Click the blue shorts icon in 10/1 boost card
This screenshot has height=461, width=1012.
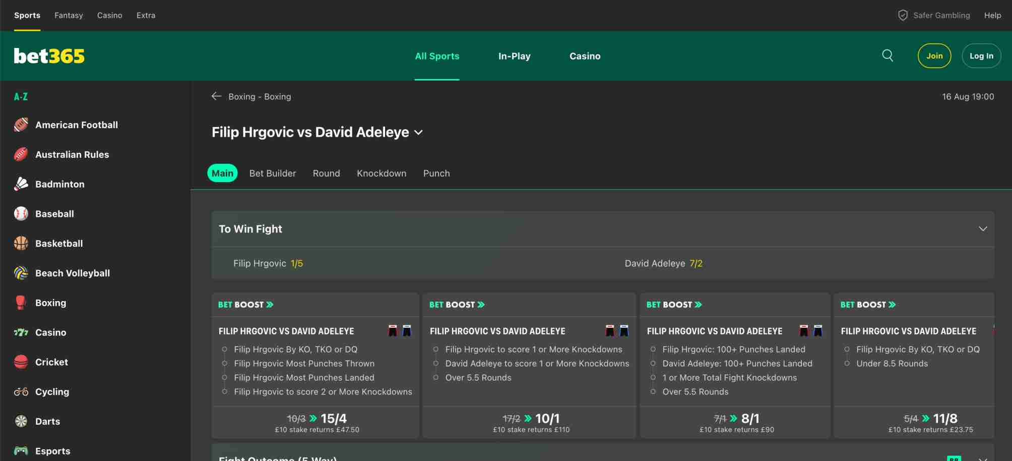coord(624,331)
